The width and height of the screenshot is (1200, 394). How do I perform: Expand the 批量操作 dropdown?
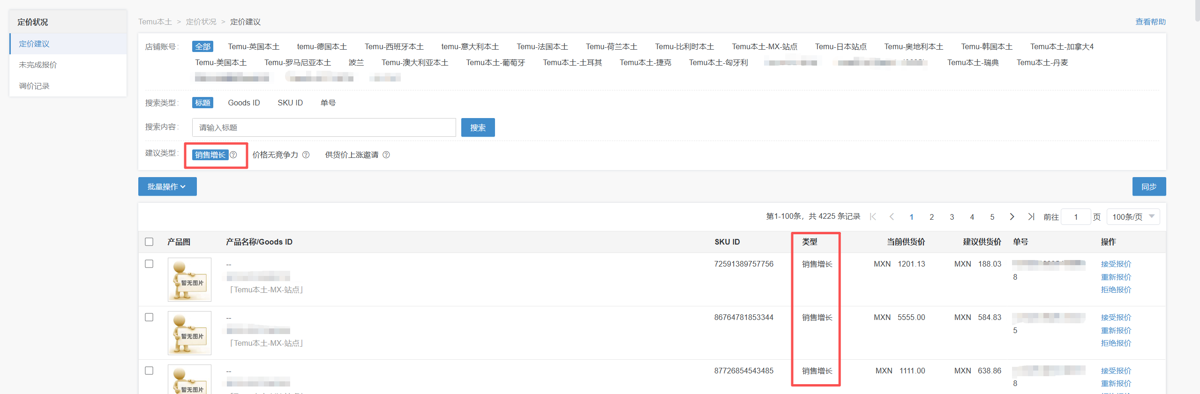(x=167, y=186)
